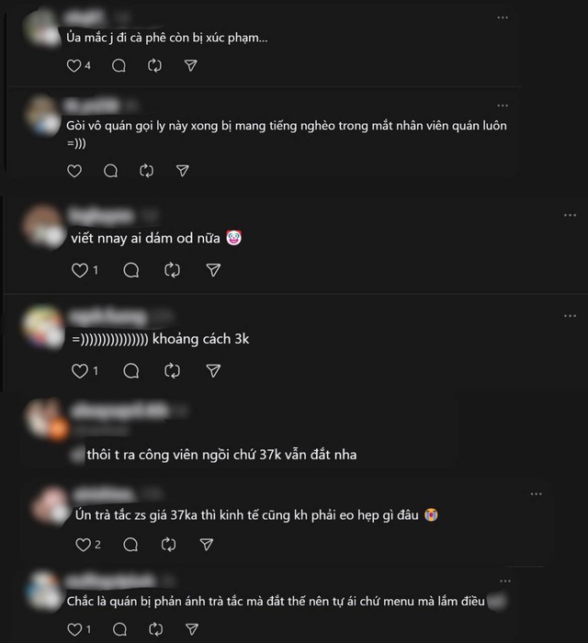Open profile picture of 'khoảng cách 3k' commenter
This screenshot has width=588, height=643.
pyautogui.click(x=43, y=327)
